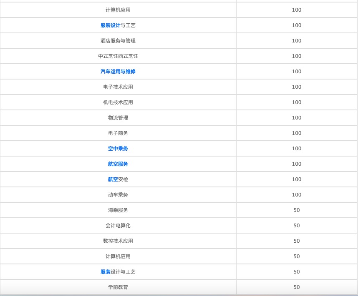The image size is (358, 296).
Task: Open the 汽车运用与维修 link
Action: [118, 72]
